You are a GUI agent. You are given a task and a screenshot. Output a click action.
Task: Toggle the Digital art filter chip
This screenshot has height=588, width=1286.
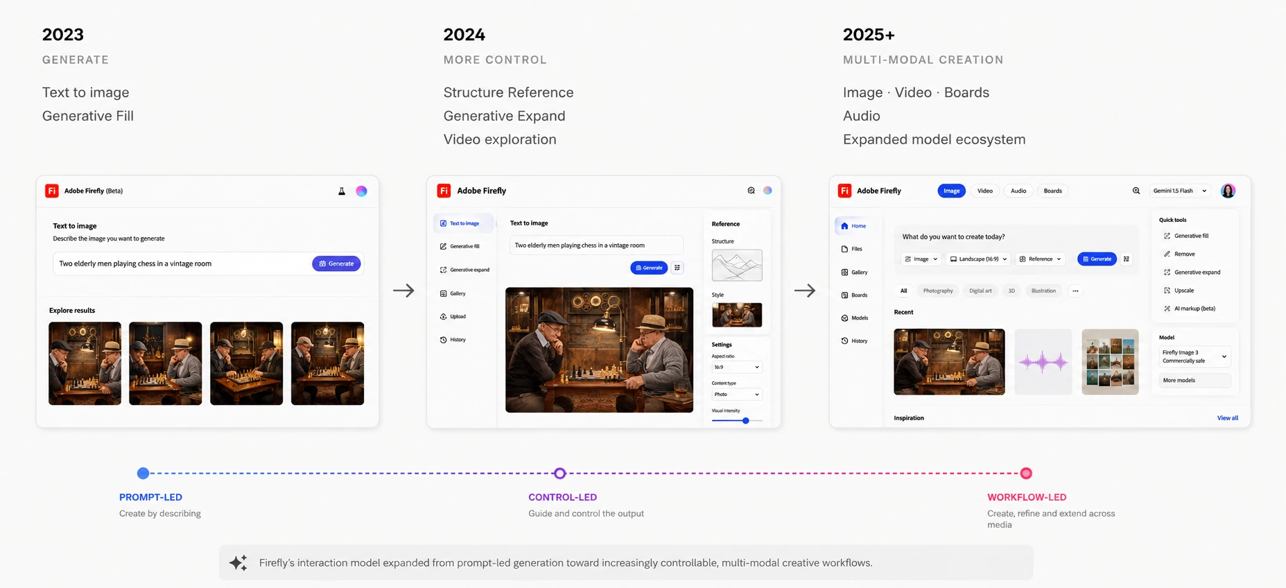tap(980, 291)
